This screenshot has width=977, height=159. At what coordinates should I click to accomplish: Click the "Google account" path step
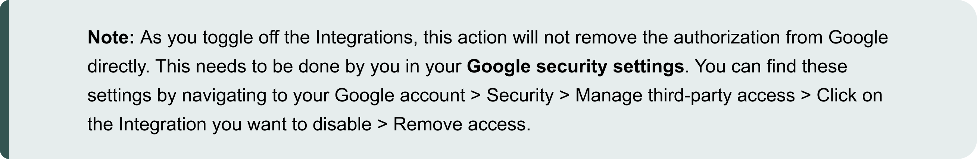pos(400,95)
